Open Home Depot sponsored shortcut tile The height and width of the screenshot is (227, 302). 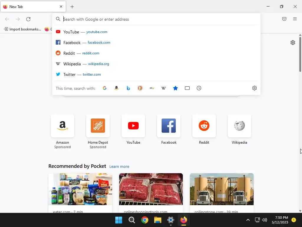(98, 126)
